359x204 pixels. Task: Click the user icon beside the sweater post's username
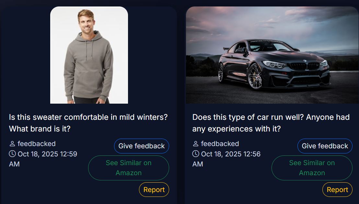[x=12, y=144]
